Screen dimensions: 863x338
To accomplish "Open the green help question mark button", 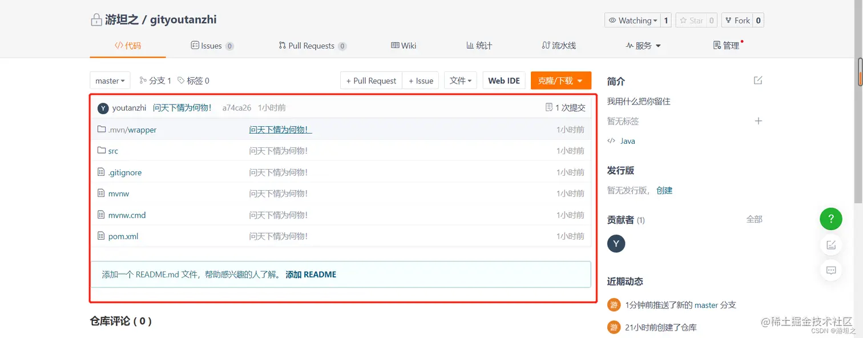I will (831, 219).
